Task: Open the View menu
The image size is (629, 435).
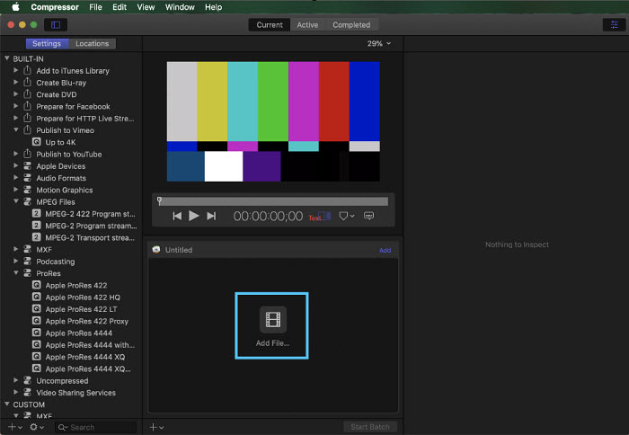Action: pos(146,7)
